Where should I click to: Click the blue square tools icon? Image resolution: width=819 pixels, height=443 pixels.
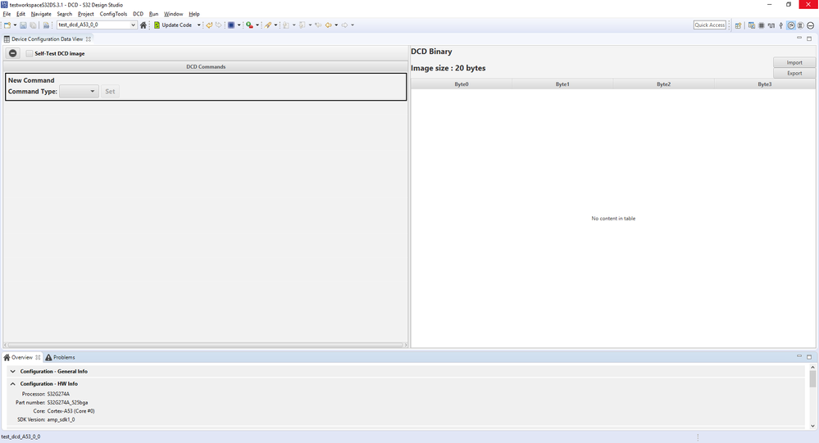click(x=231, y=25)
